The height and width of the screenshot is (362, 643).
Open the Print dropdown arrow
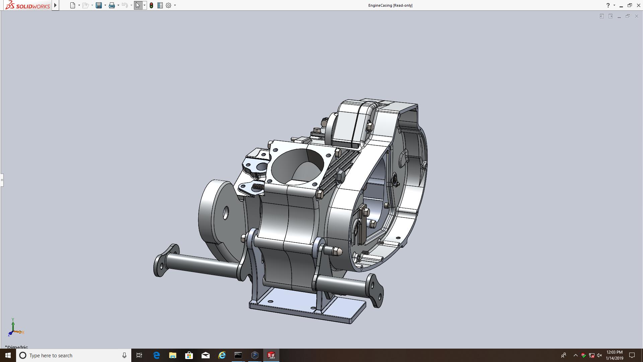118,5
